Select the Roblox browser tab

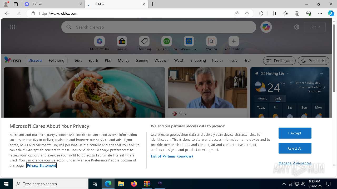pos(116,4)
